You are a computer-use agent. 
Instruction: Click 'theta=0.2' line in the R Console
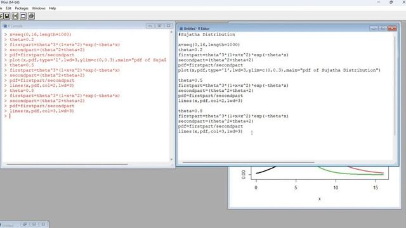(22, 39)
